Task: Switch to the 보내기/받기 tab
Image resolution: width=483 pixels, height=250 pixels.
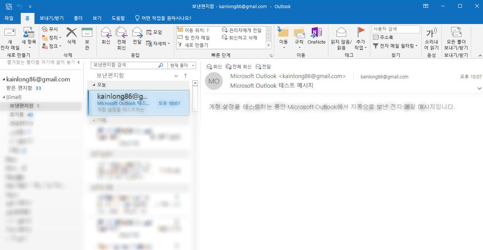Action: tap(52, 18)
